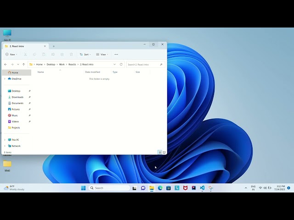The width and height of the screenshot is (294, 220).
Task: Click 2. React intro breadcrumb segment
Action: (x=87, y=64)
